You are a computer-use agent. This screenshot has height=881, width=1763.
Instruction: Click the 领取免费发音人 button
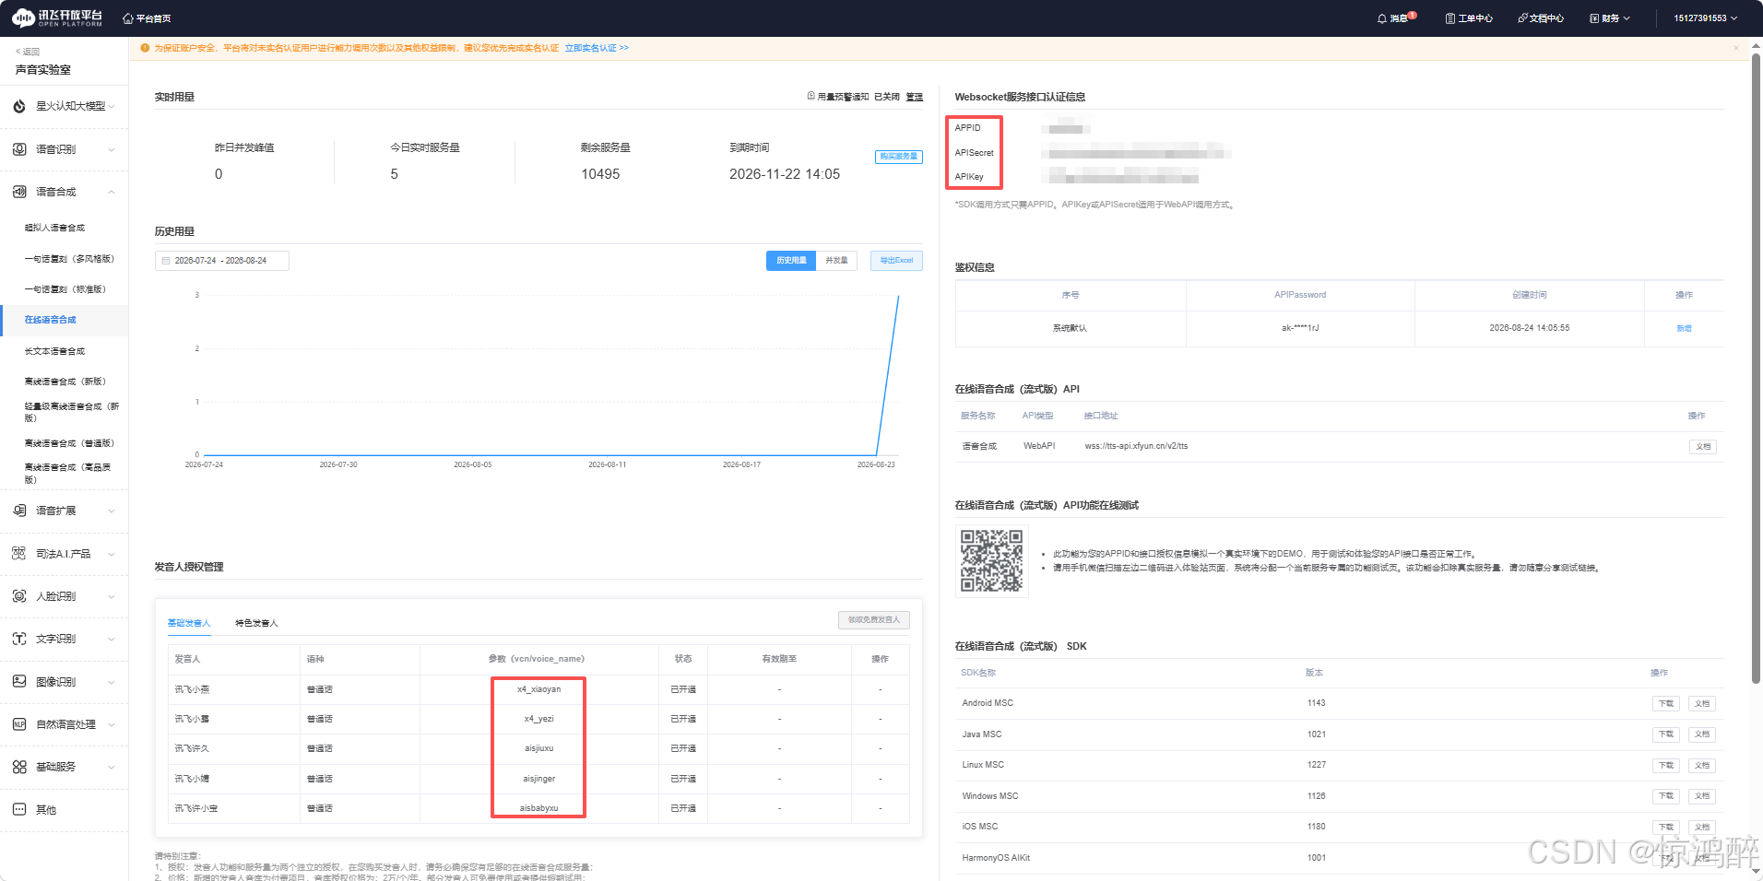(874, 620)
